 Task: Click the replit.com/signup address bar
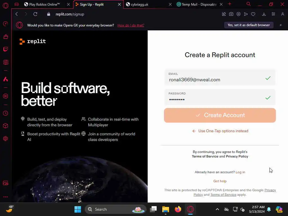(x=70, y=14)
